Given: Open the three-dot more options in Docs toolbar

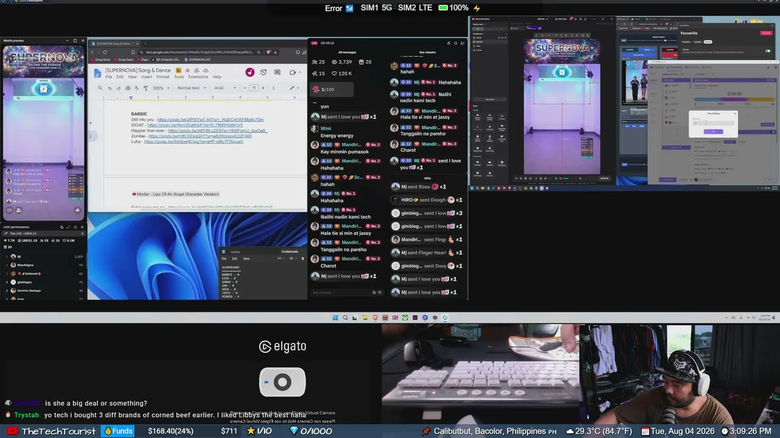Looking at the screenshot, I should click(x=272, y=88).
